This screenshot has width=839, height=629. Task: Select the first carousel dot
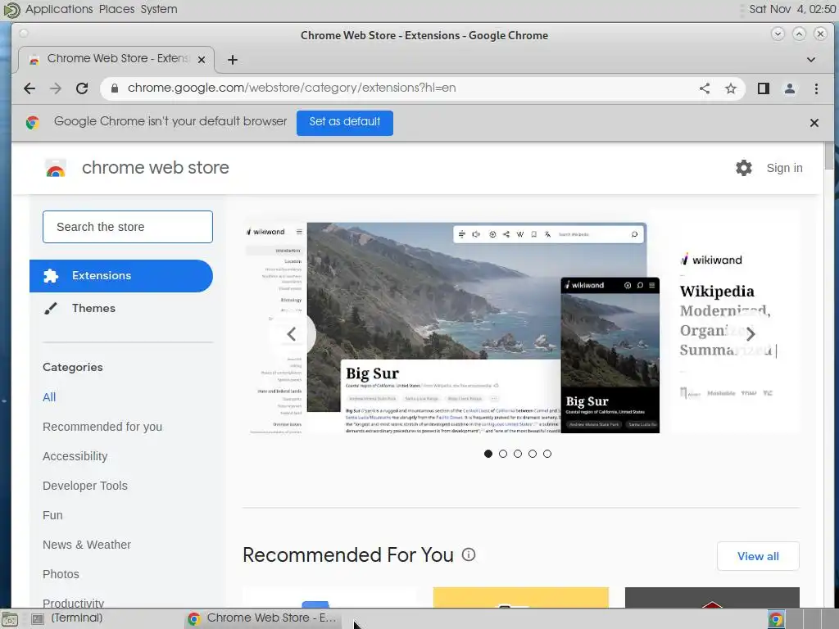coord(488,454)
